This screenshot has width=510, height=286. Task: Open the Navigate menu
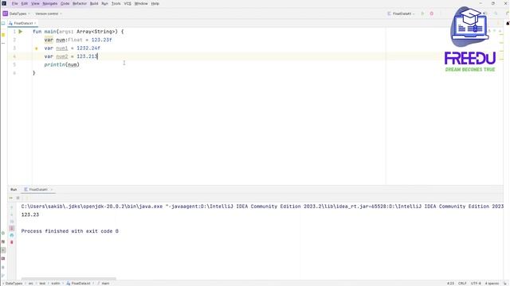[49, 3]
